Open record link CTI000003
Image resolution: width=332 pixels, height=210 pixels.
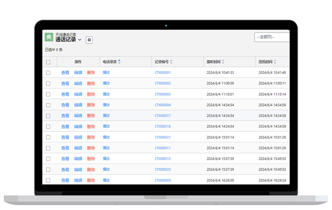163,94
